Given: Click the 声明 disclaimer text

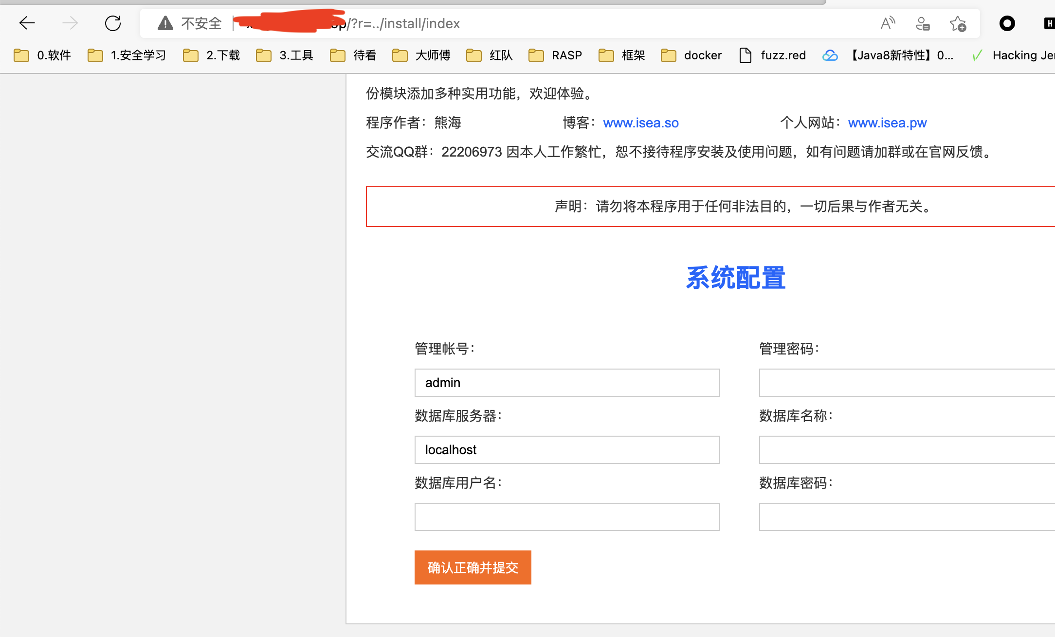Looking at the screenshot, I should (743, 207).
